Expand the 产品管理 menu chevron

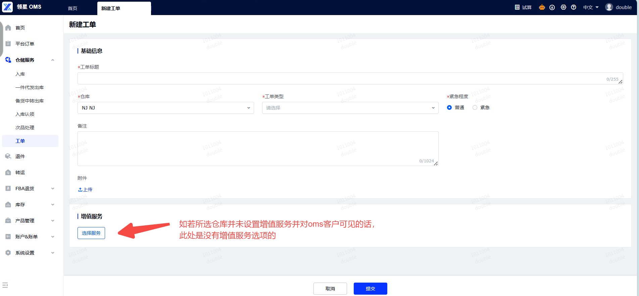click(53, 221)
